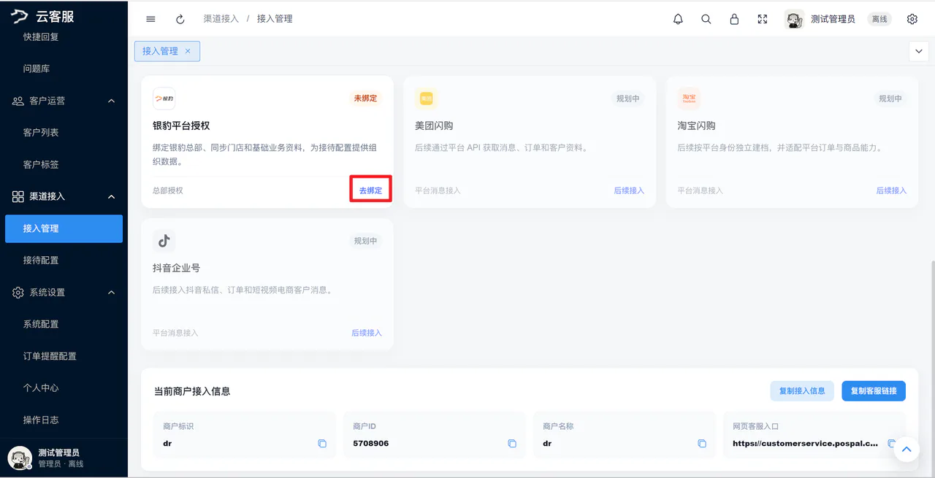Viewport: 935px width, 478px height.
Task: Click the 复制客服链接 button
Action: click(x=874, y=390)
